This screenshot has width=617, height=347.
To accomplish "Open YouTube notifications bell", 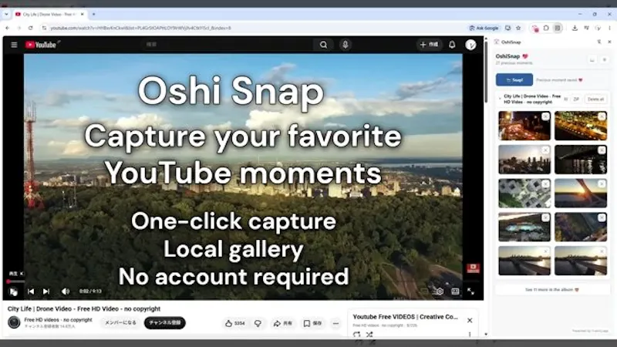I will click(x=452, y=45).
